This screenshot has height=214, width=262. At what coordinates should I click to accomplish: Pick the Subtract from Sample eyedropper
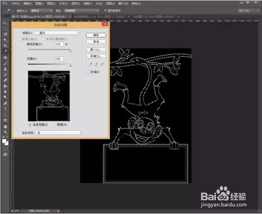(x=102, y=64)
